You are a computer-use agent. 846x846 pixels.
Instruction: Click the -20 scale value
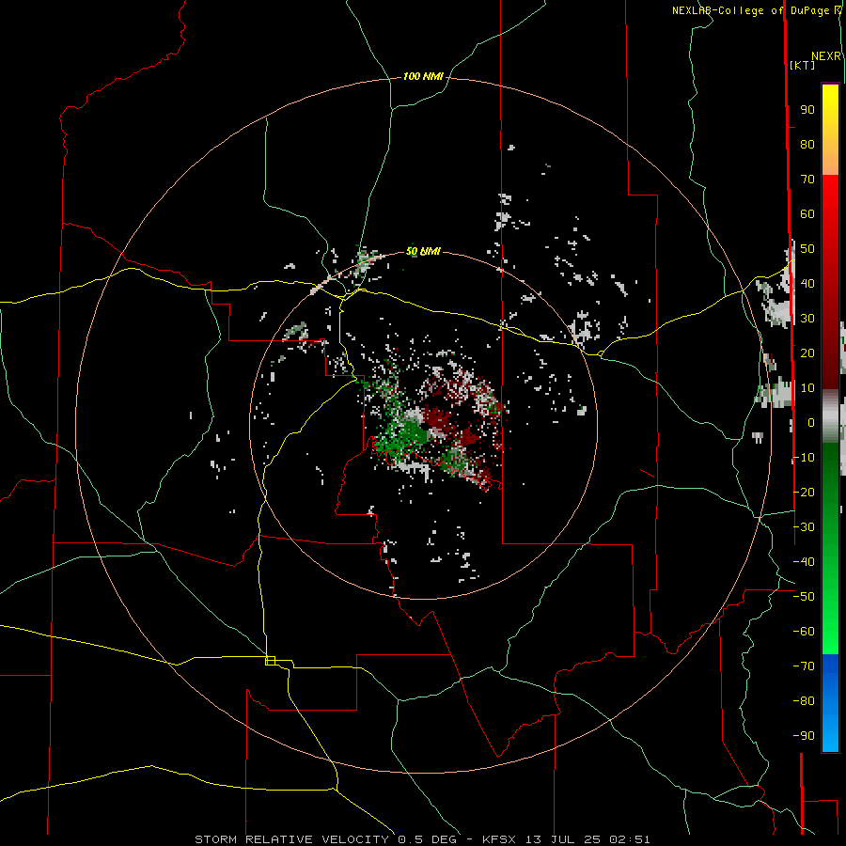[804, 492]
